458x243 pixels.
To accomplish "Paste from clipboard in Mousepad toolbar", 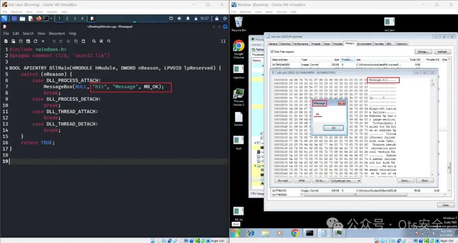I will click(83, 41).
